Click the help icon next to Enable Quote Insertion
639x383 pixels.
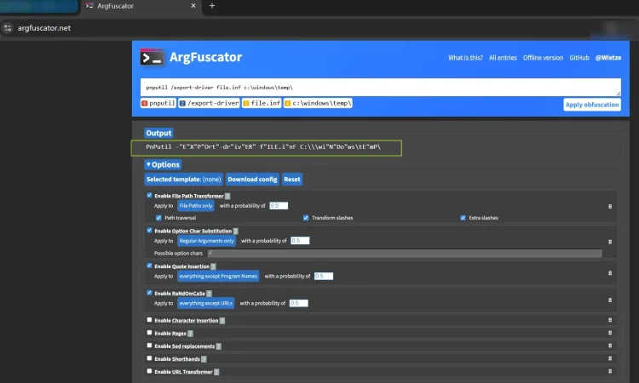[x=213, y=266]
